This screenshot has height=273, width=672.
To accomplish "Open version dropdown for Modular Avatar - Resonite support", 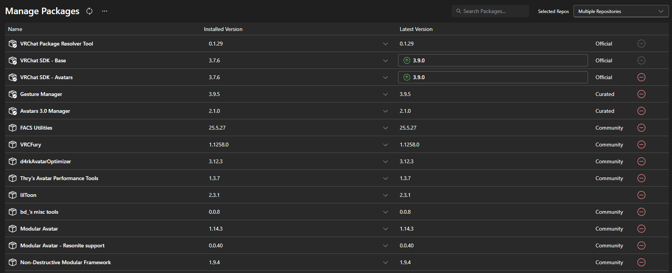I will click(x=385, y=246).
